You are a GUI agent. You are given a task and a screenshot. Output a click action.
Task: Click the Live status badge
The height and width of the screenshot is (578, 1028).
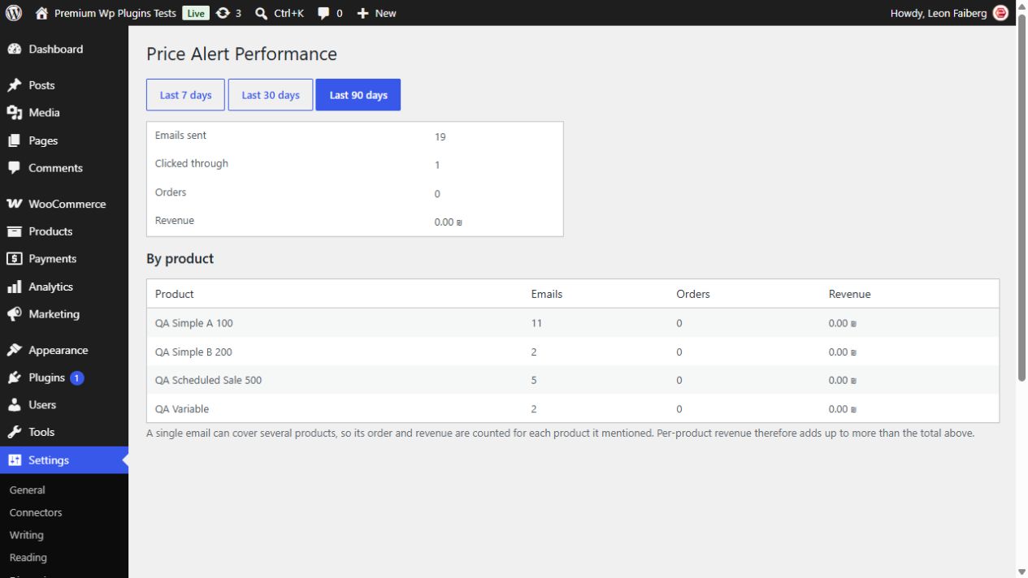(x=196, y=13)
